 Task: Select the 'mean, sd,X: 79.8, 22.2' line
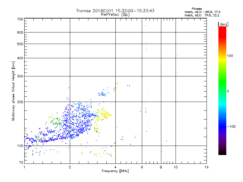pyautogui.click(x=202, y=15)
